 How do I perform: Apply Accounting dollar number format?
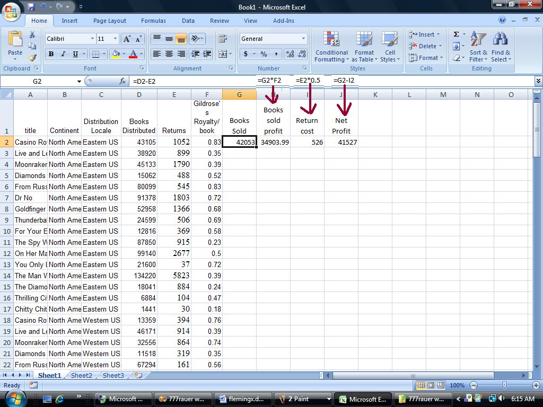pos(246,54)
